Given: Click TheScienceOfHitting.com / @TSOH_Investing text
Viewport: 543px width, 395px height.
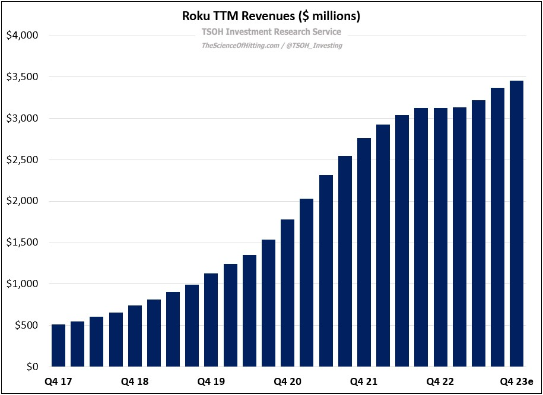Looking at the screenshot, I should pos(272,45).
